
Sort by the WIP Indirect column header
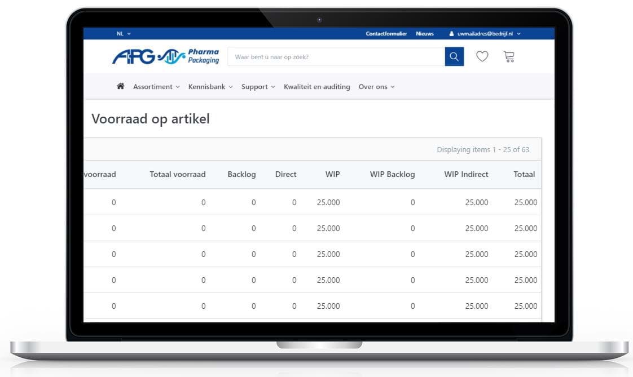point(466,174)
